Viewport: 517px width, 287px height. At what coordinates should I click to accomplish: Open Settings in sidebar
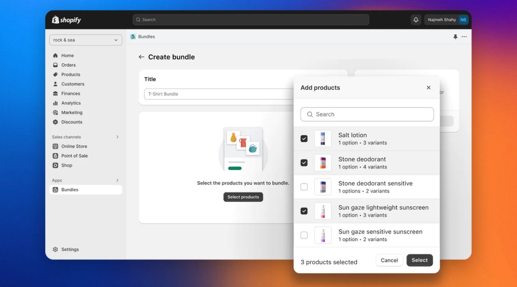[x=70, y=249]
